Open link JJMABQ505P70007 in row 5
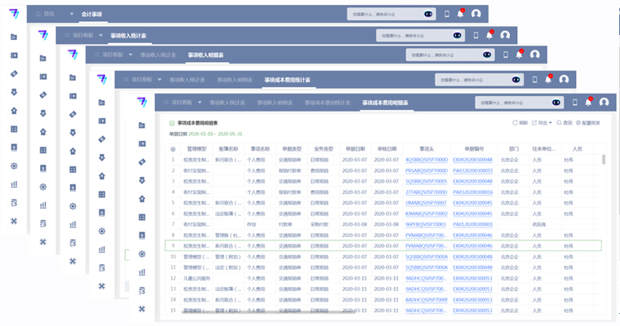The image size is (620, 326). tap(426, 203)
